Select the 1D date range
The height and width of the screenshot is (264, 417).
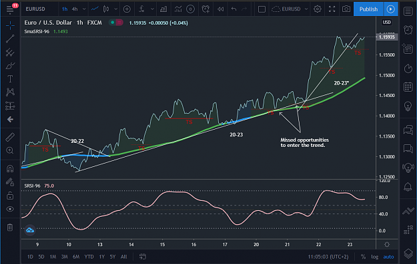point(30,257)
